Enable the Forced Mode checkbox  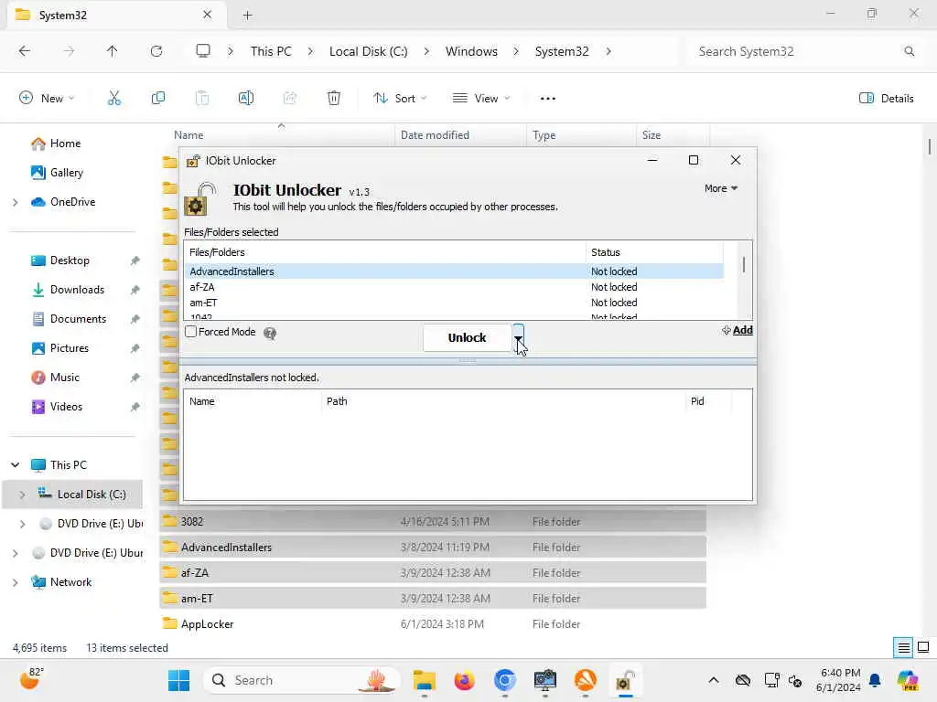click(x=190, y=332)
